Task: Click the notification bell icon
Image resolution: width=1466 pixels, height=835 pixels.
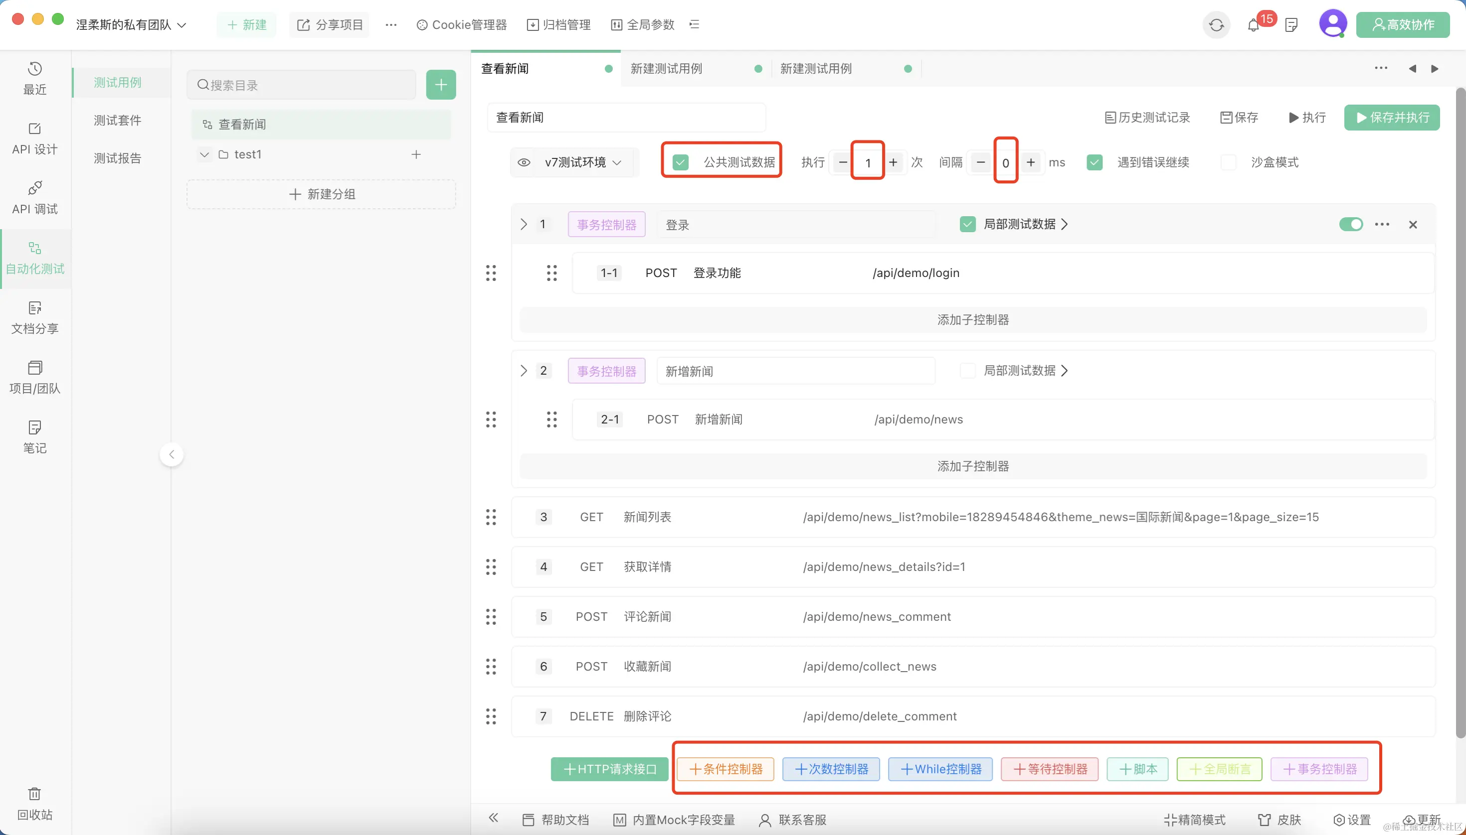Action: [x=1254, y=25]
